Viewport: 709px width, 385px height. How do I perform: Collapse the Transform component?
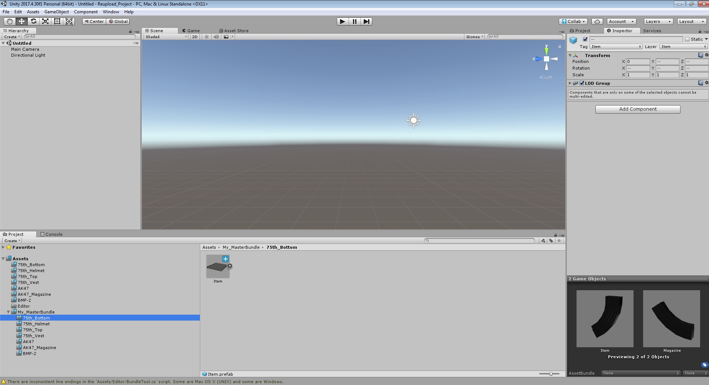click(x=570, y=55)
